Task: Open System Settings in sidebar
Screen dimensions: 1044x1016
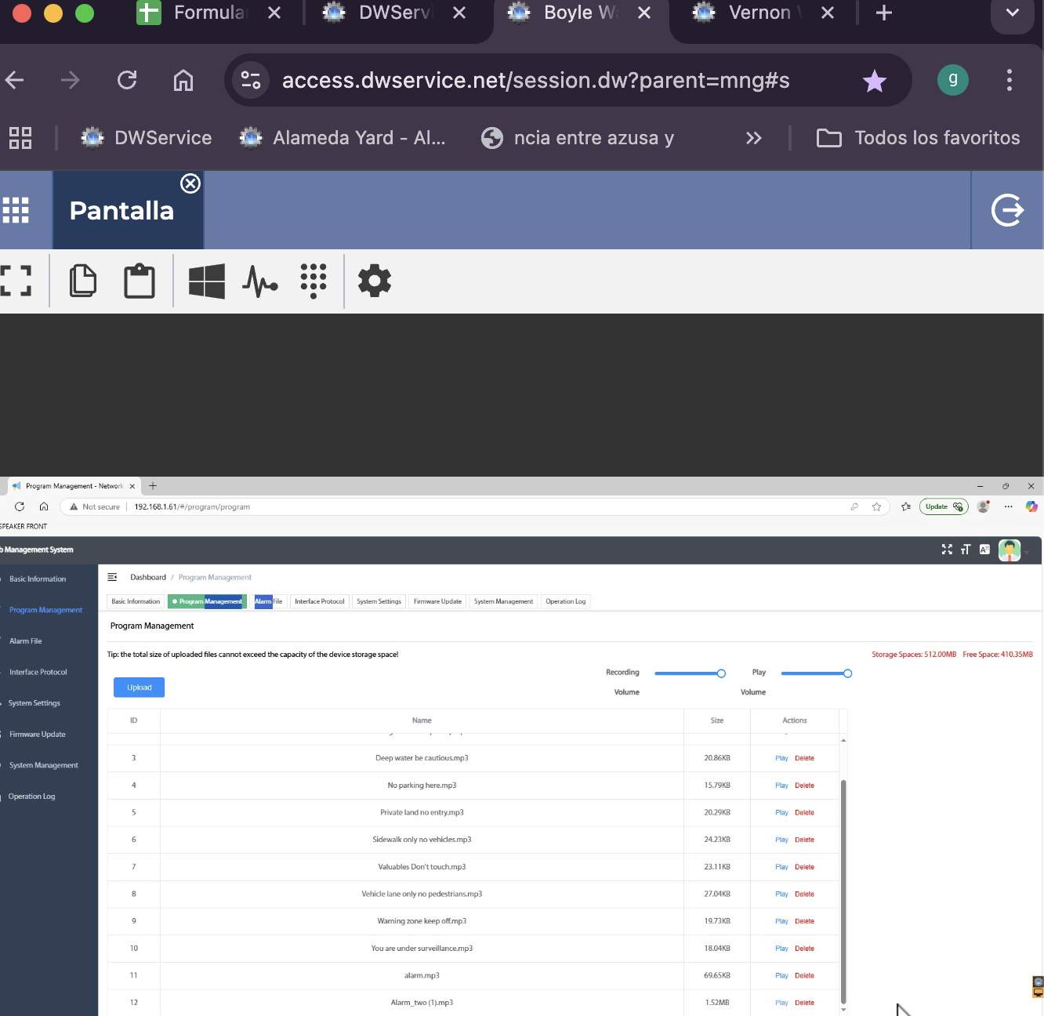Action: [34, 703]
